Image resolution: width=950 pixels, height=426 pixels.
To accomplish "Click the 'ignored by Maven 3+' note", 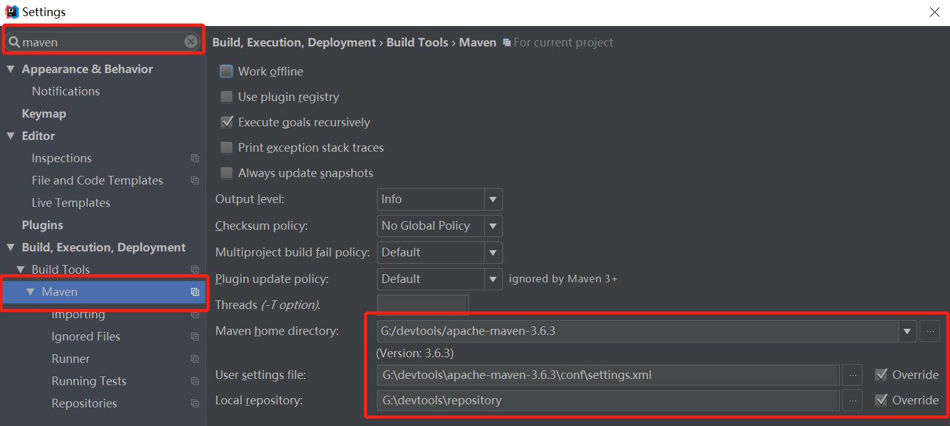I will click(563, 279).
